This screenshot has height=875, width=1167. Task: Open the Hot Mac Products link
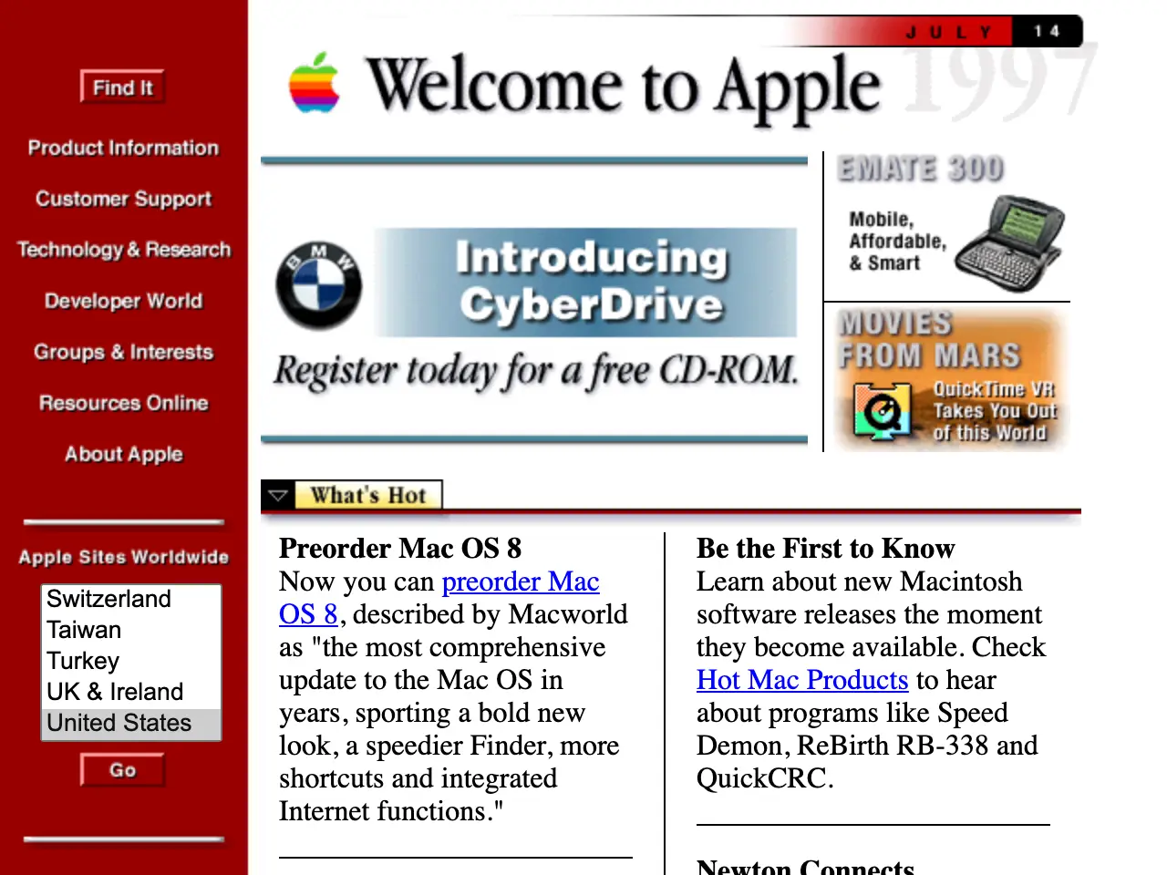point(802,680)
